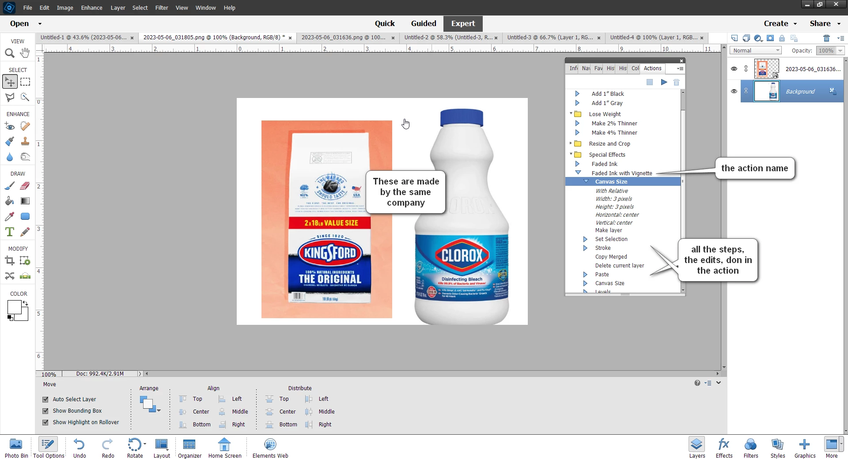This screenshot has height=459, width=848.
Task: Select the Crop tool
Action: tap(9, 261)
